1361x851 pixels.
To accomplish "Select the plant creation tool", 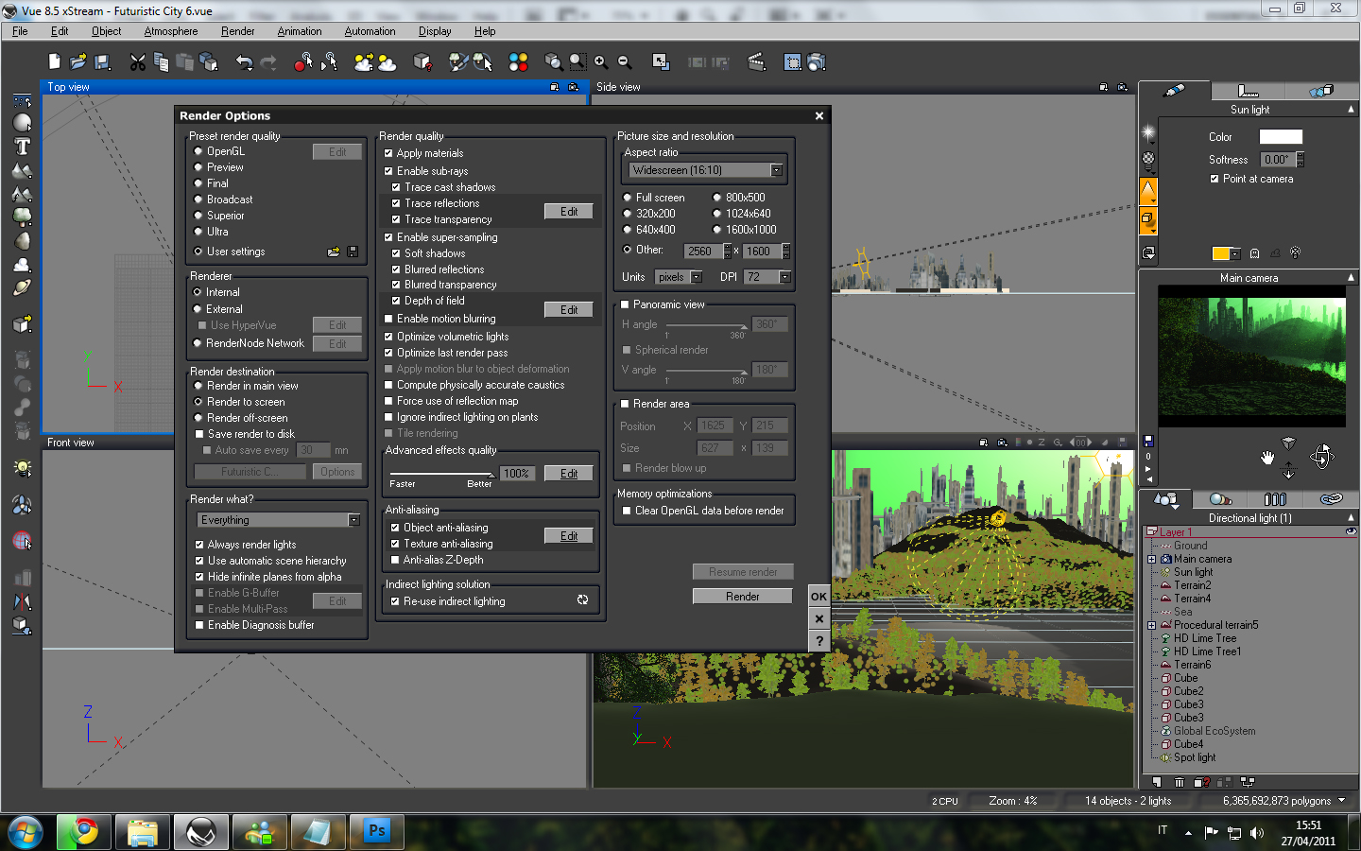I will [x=22, y=217].
